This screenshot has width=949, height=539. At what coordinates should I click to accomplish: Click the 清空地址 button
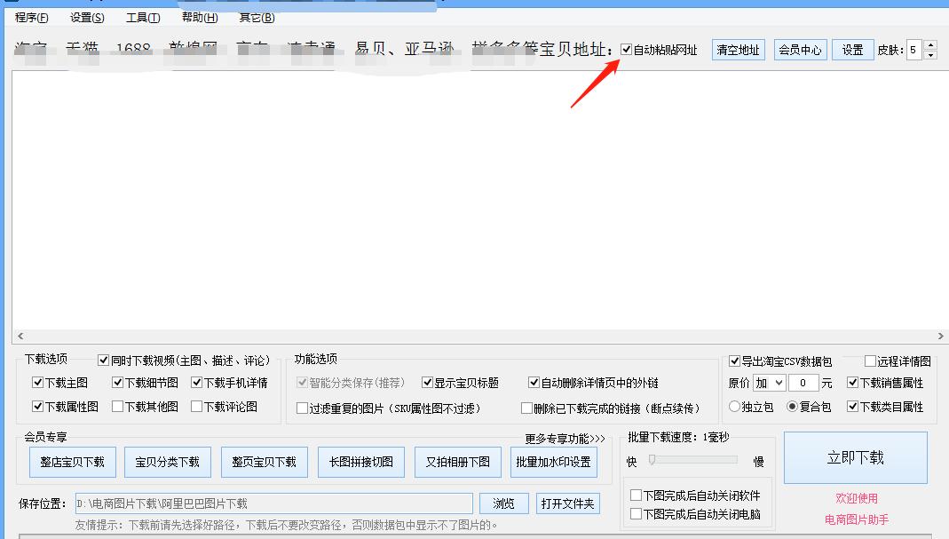[x=738, y=50]
